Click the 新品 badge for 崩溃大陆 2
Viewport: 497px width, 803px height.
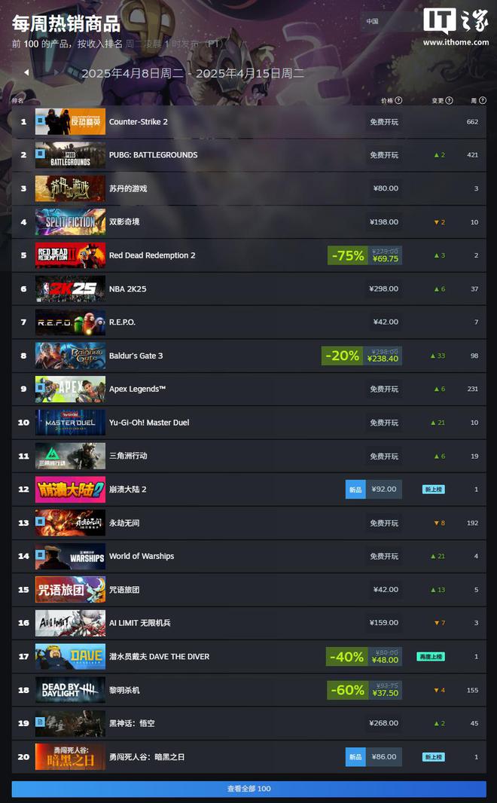tap(355, 490)
